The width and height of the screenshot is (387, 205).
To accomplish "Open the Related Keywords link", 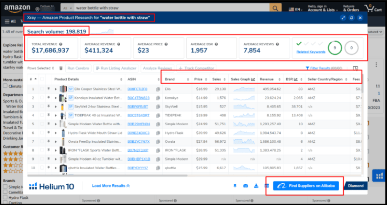I will [311, 52].
